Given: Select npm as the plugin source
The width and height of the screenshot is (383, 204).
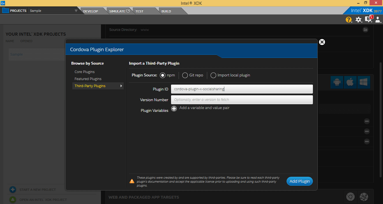Looking at the screenshot, I should click(x=163, y=75).
